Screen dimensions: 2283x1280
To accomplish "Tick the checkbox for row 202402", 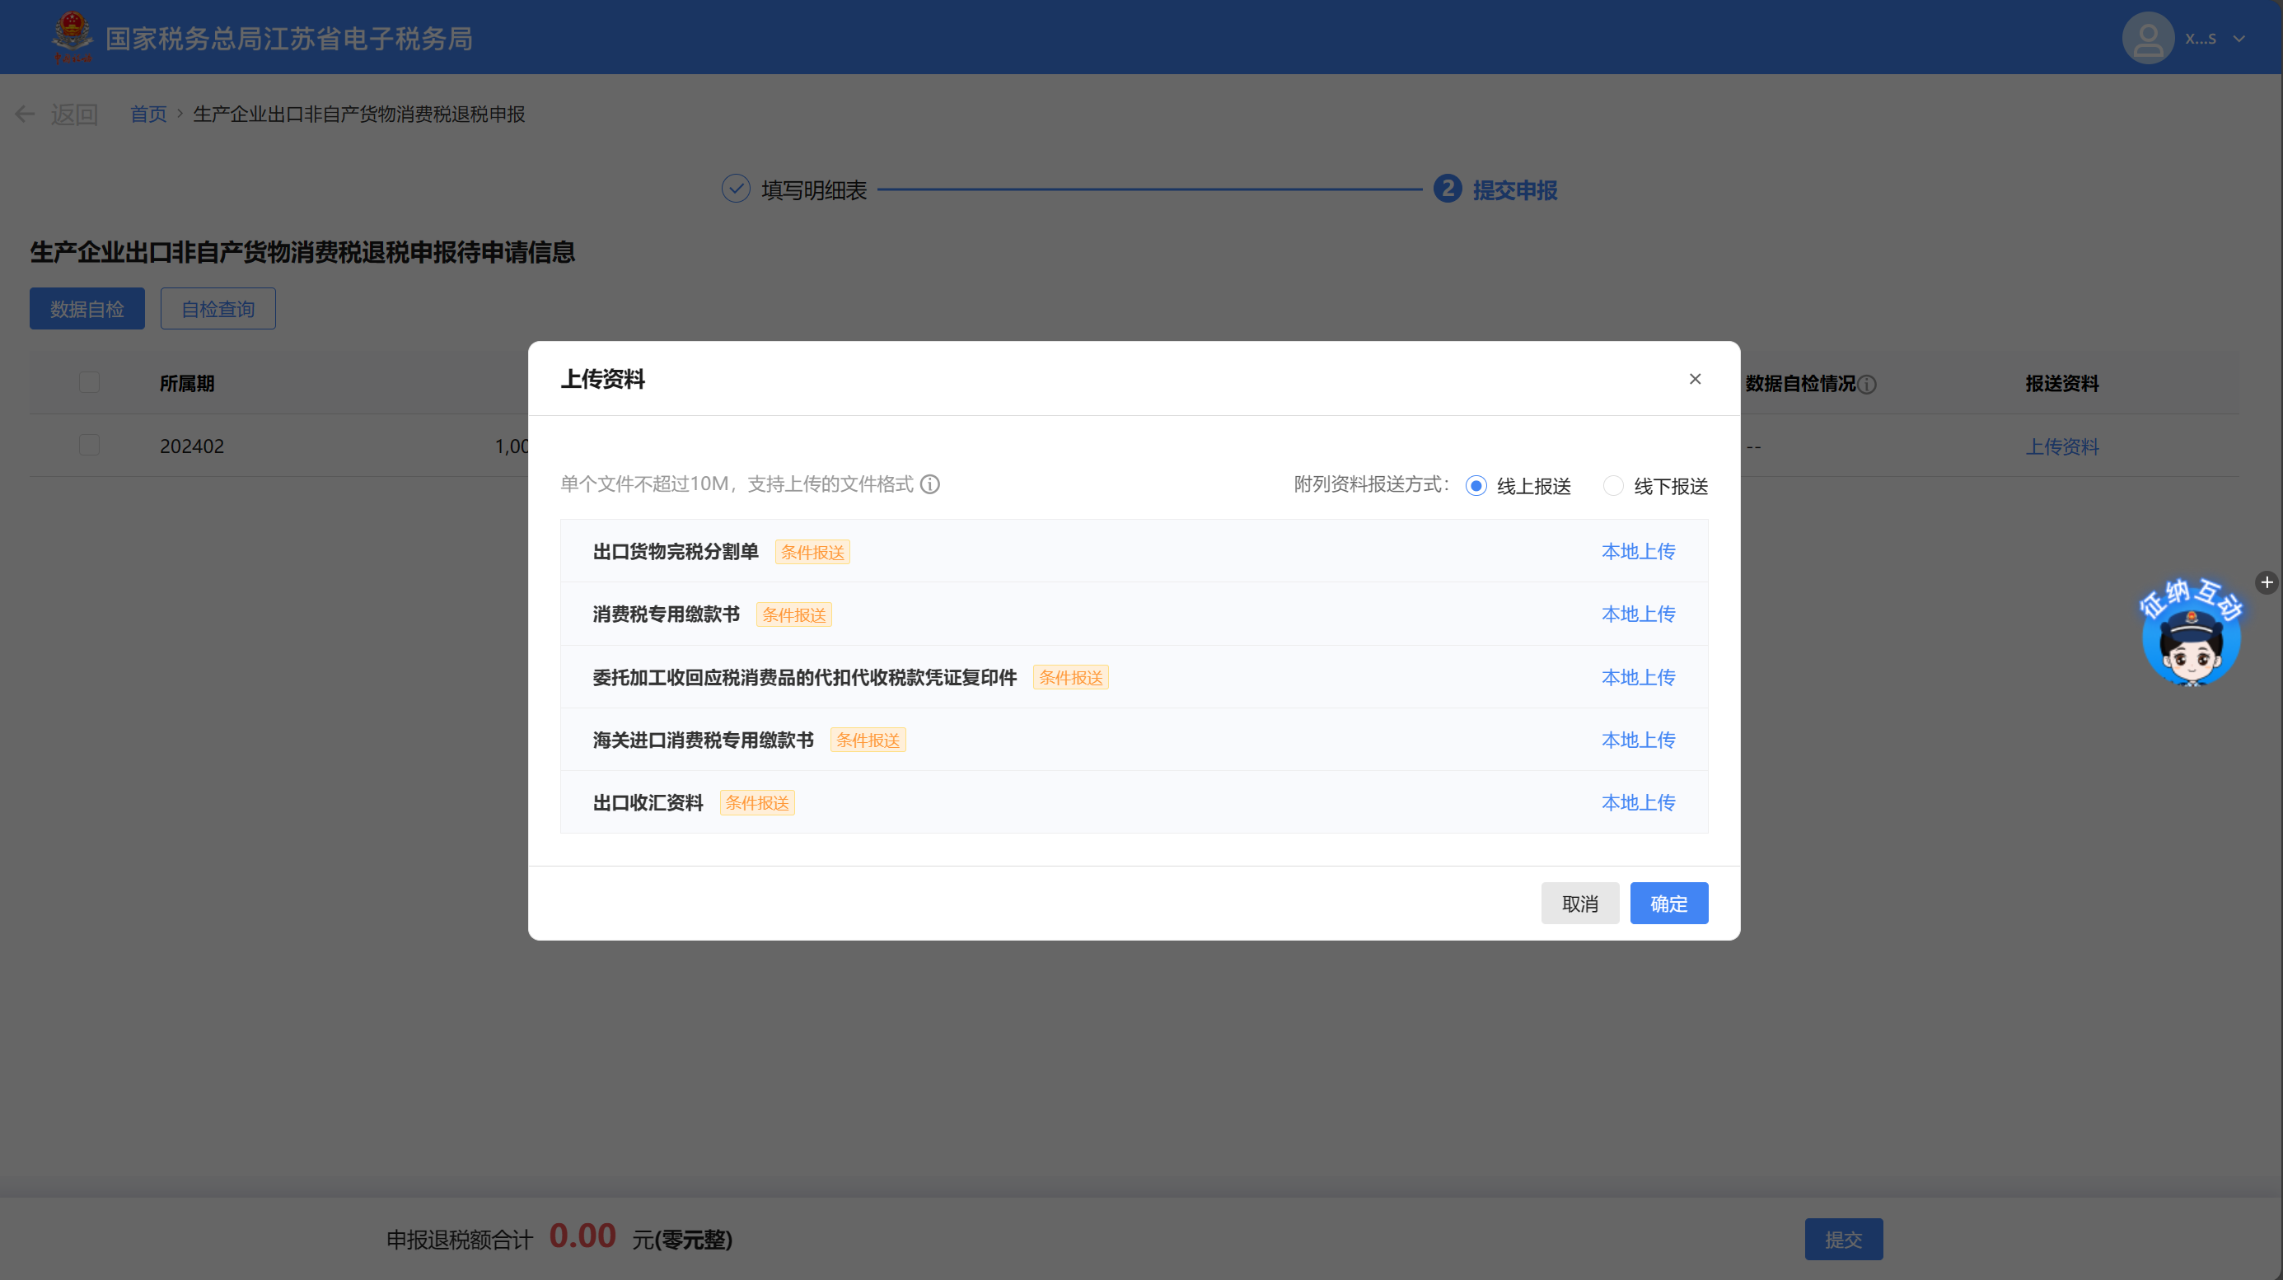I will tap(90, 446).
